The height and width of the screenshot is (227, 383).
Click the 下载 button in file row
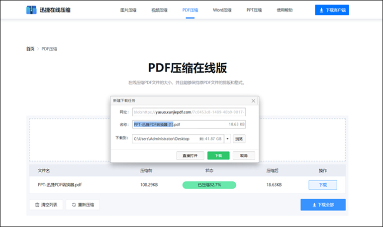pyautogui.click(x=323, y=185)
